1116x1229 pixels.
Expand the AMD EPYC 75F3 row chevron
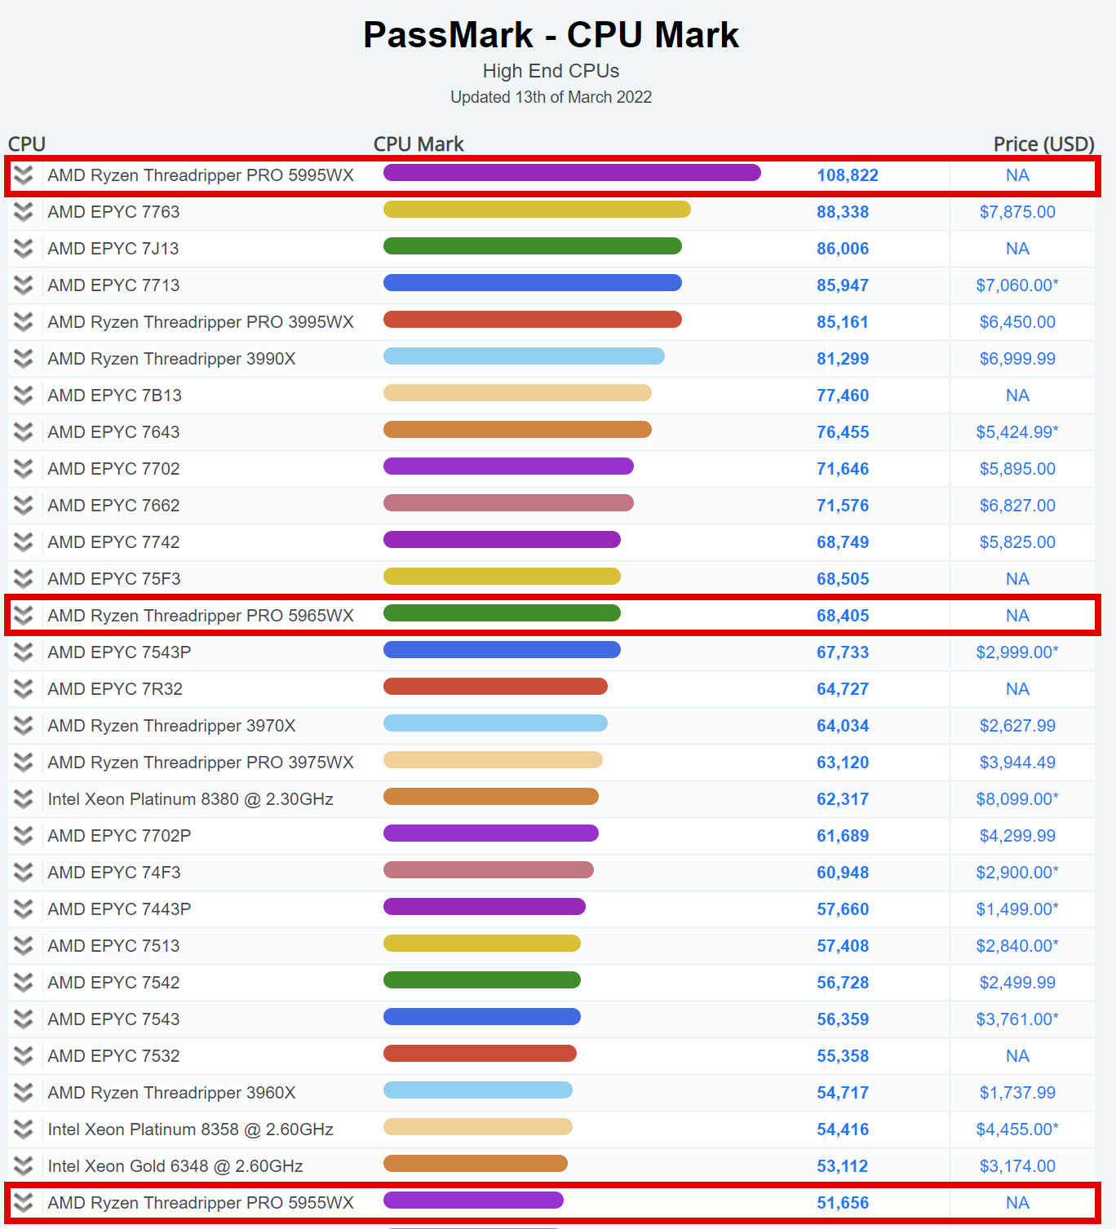tap(24, 579)
